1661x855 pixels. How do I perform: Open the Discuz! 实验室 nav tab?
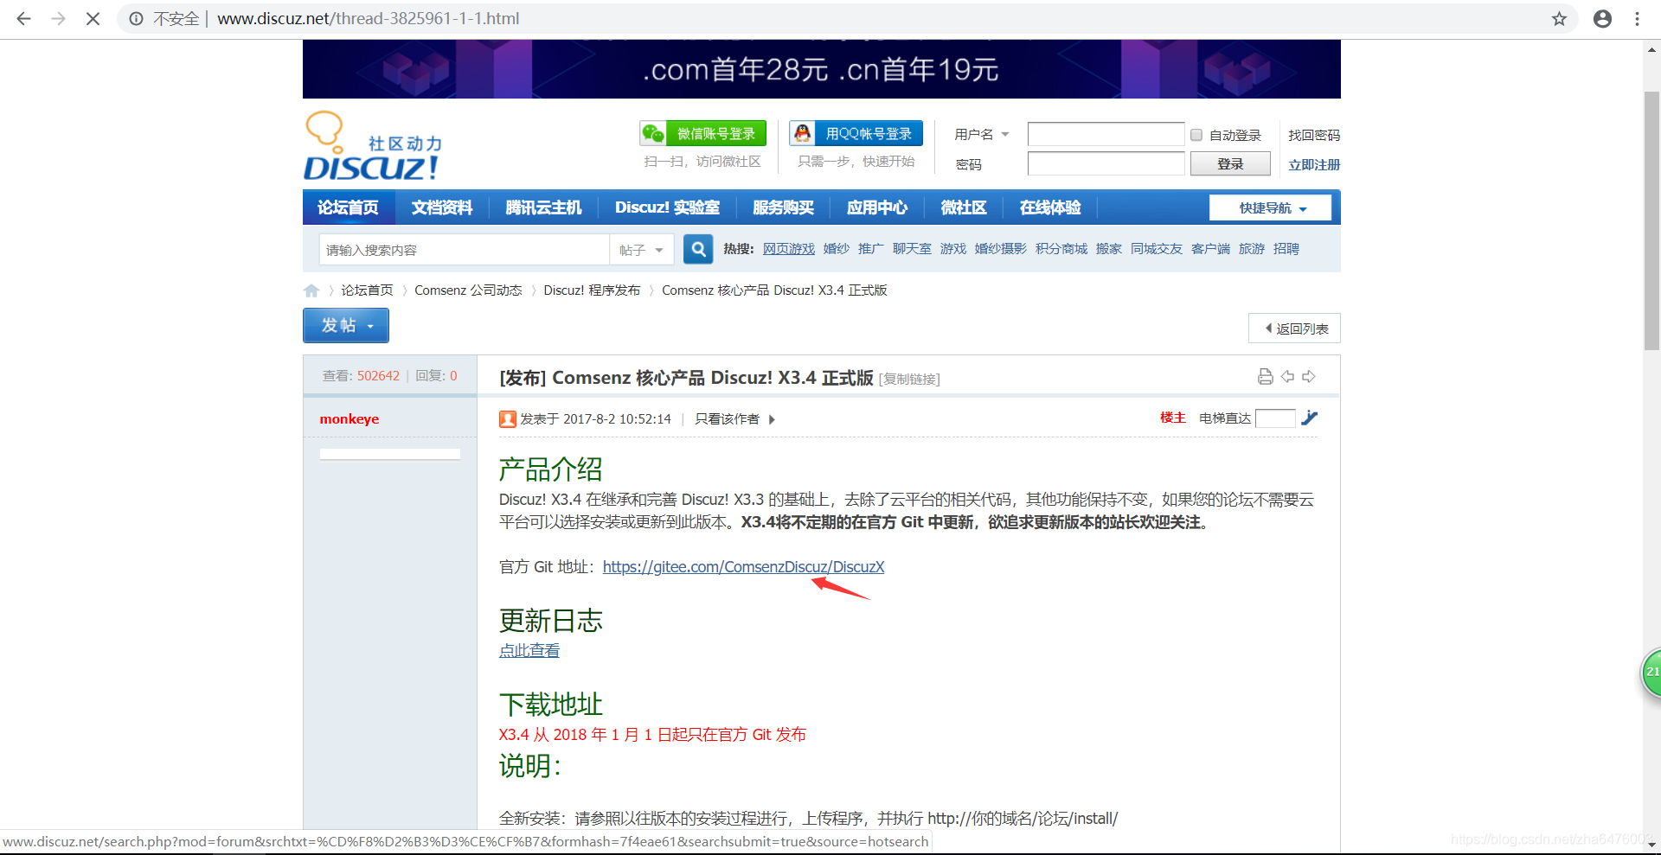pyautogui.click(x=667, y=207)
